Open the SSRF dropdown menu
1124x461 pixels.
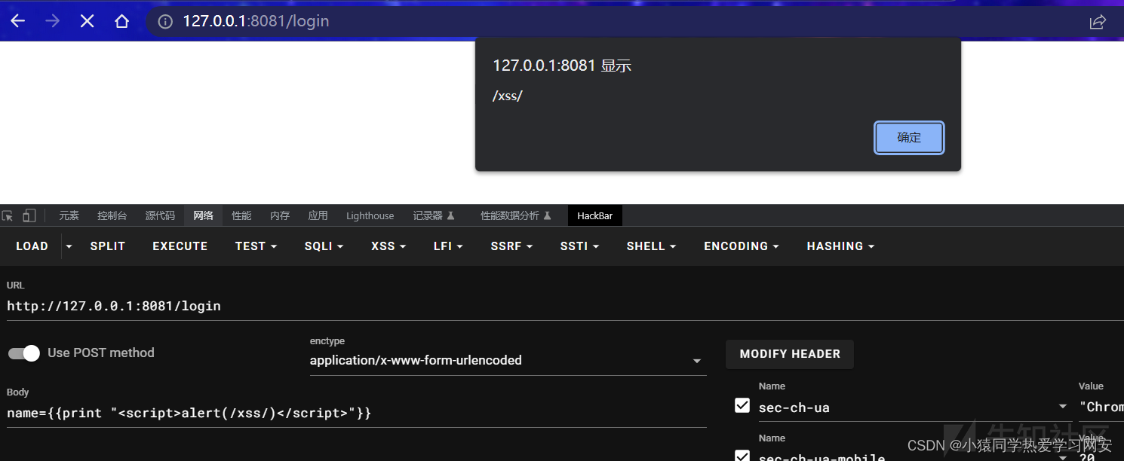coord(511,246)
